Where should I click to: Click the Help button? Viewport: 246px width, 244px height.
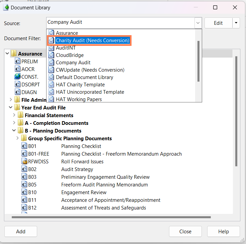(x=224, y=231)
